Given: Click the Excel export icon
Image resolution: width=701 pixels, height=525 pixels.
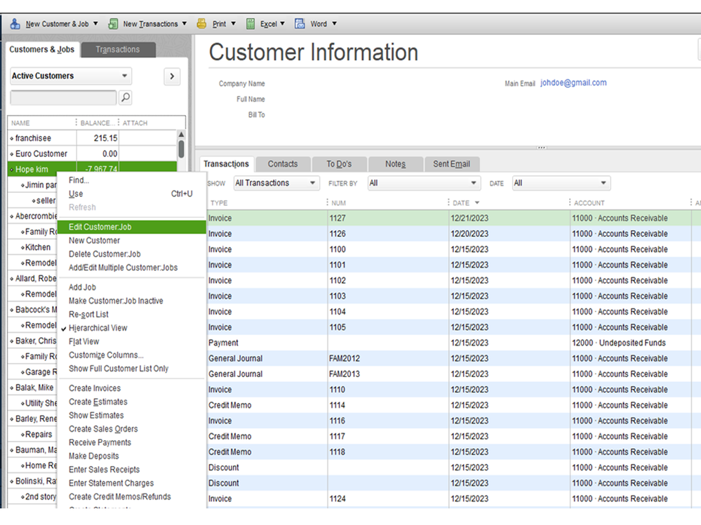Looking at the screenshot, I should click(251, 24).
